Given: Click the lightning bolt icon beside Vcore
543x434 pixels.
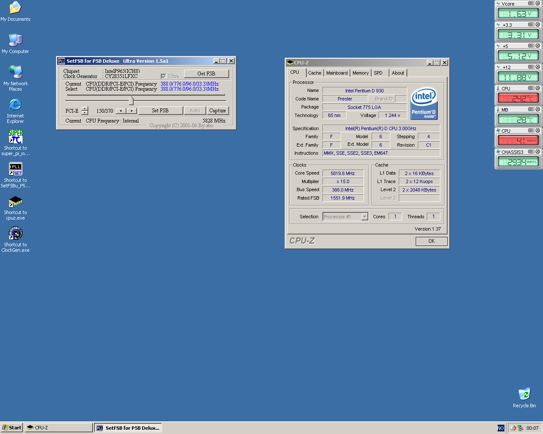Looking at the screenshot, I should [498, 3].
